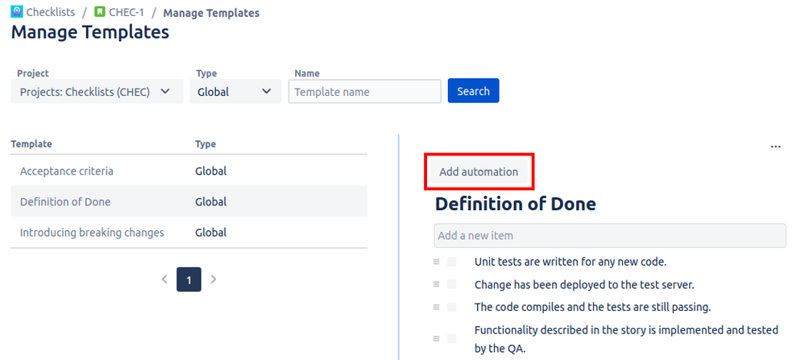
Task: Check the code compiles checkbox
Action: tap(452, 307)
